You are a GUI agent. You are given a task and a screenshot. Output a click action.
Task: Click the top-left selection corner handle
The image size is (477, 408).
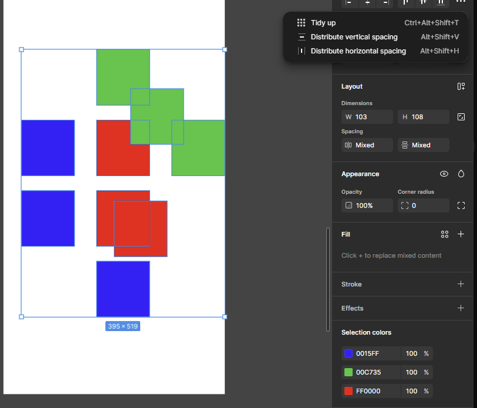click(x=21, y=49)
